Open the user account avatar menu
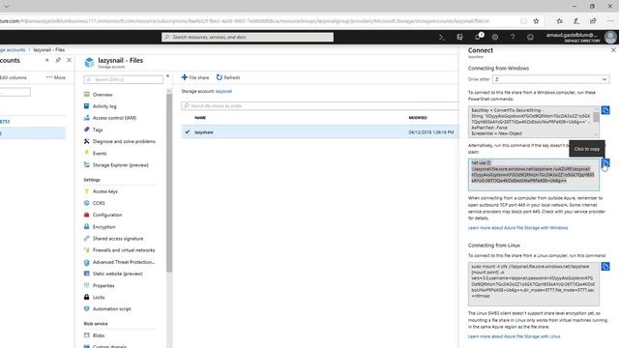The height and width of the screenshot is (348, 619). [x=610, y=37]
